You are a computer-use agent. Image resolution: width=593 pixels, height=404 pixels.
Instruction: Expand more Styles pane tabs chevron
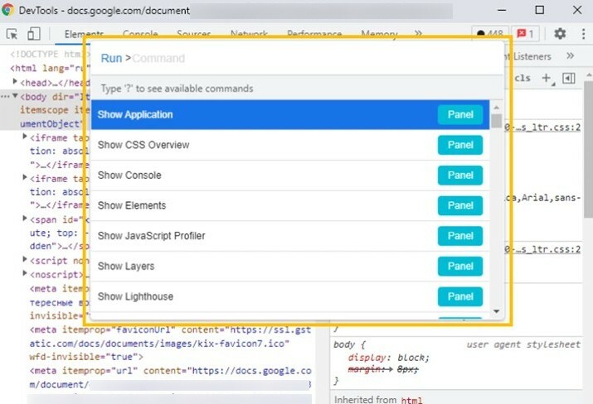[570, 55]
